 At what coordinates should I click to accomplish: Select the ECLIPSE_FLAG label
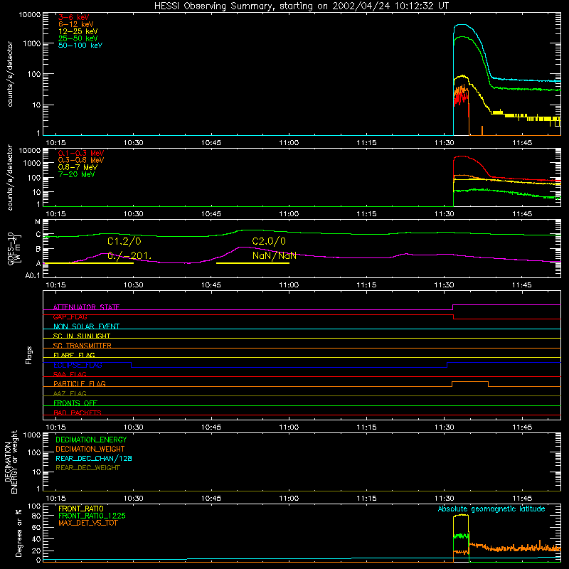pyautogui.click(x=78, y=365)
